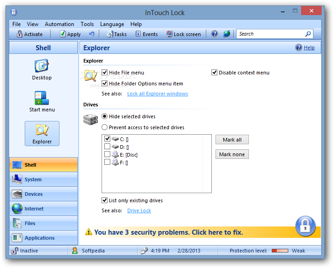
Task: Open the Help link in Explorer header
Action: (309, 47)
